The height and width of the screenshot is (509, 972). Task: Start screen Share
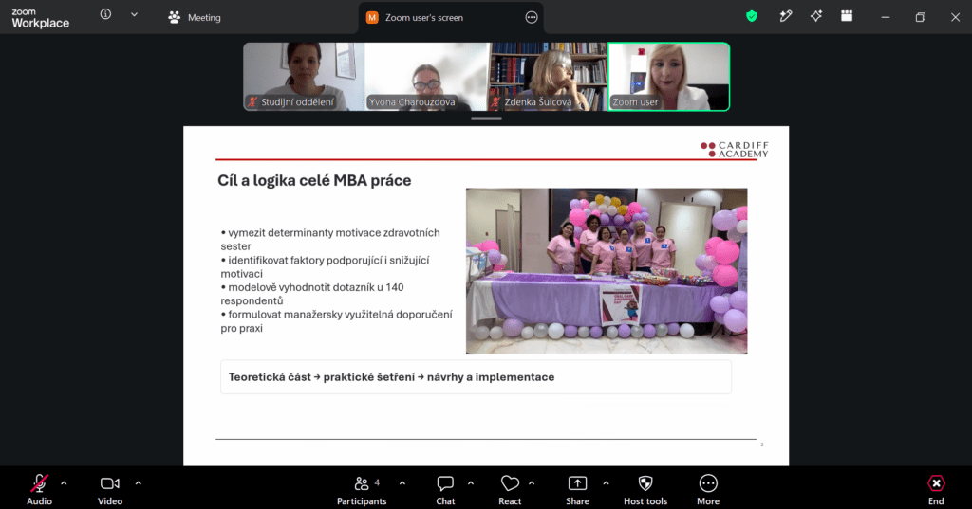(x=577, y=489)
